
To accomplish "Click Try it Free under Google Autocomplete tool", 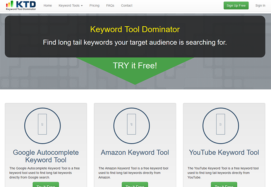I will coord(46,185).
